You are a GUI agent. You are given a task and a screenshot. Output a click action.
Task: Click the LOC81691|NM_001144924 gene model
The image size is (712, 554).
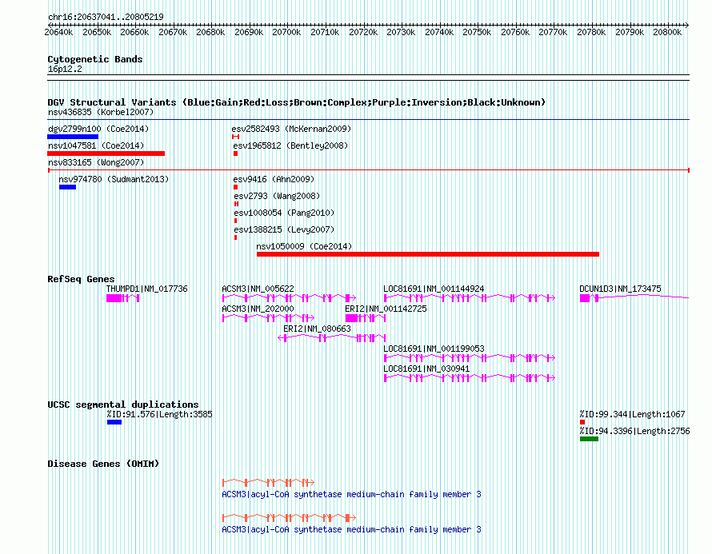pyautogui.click(x=470, y=298)
